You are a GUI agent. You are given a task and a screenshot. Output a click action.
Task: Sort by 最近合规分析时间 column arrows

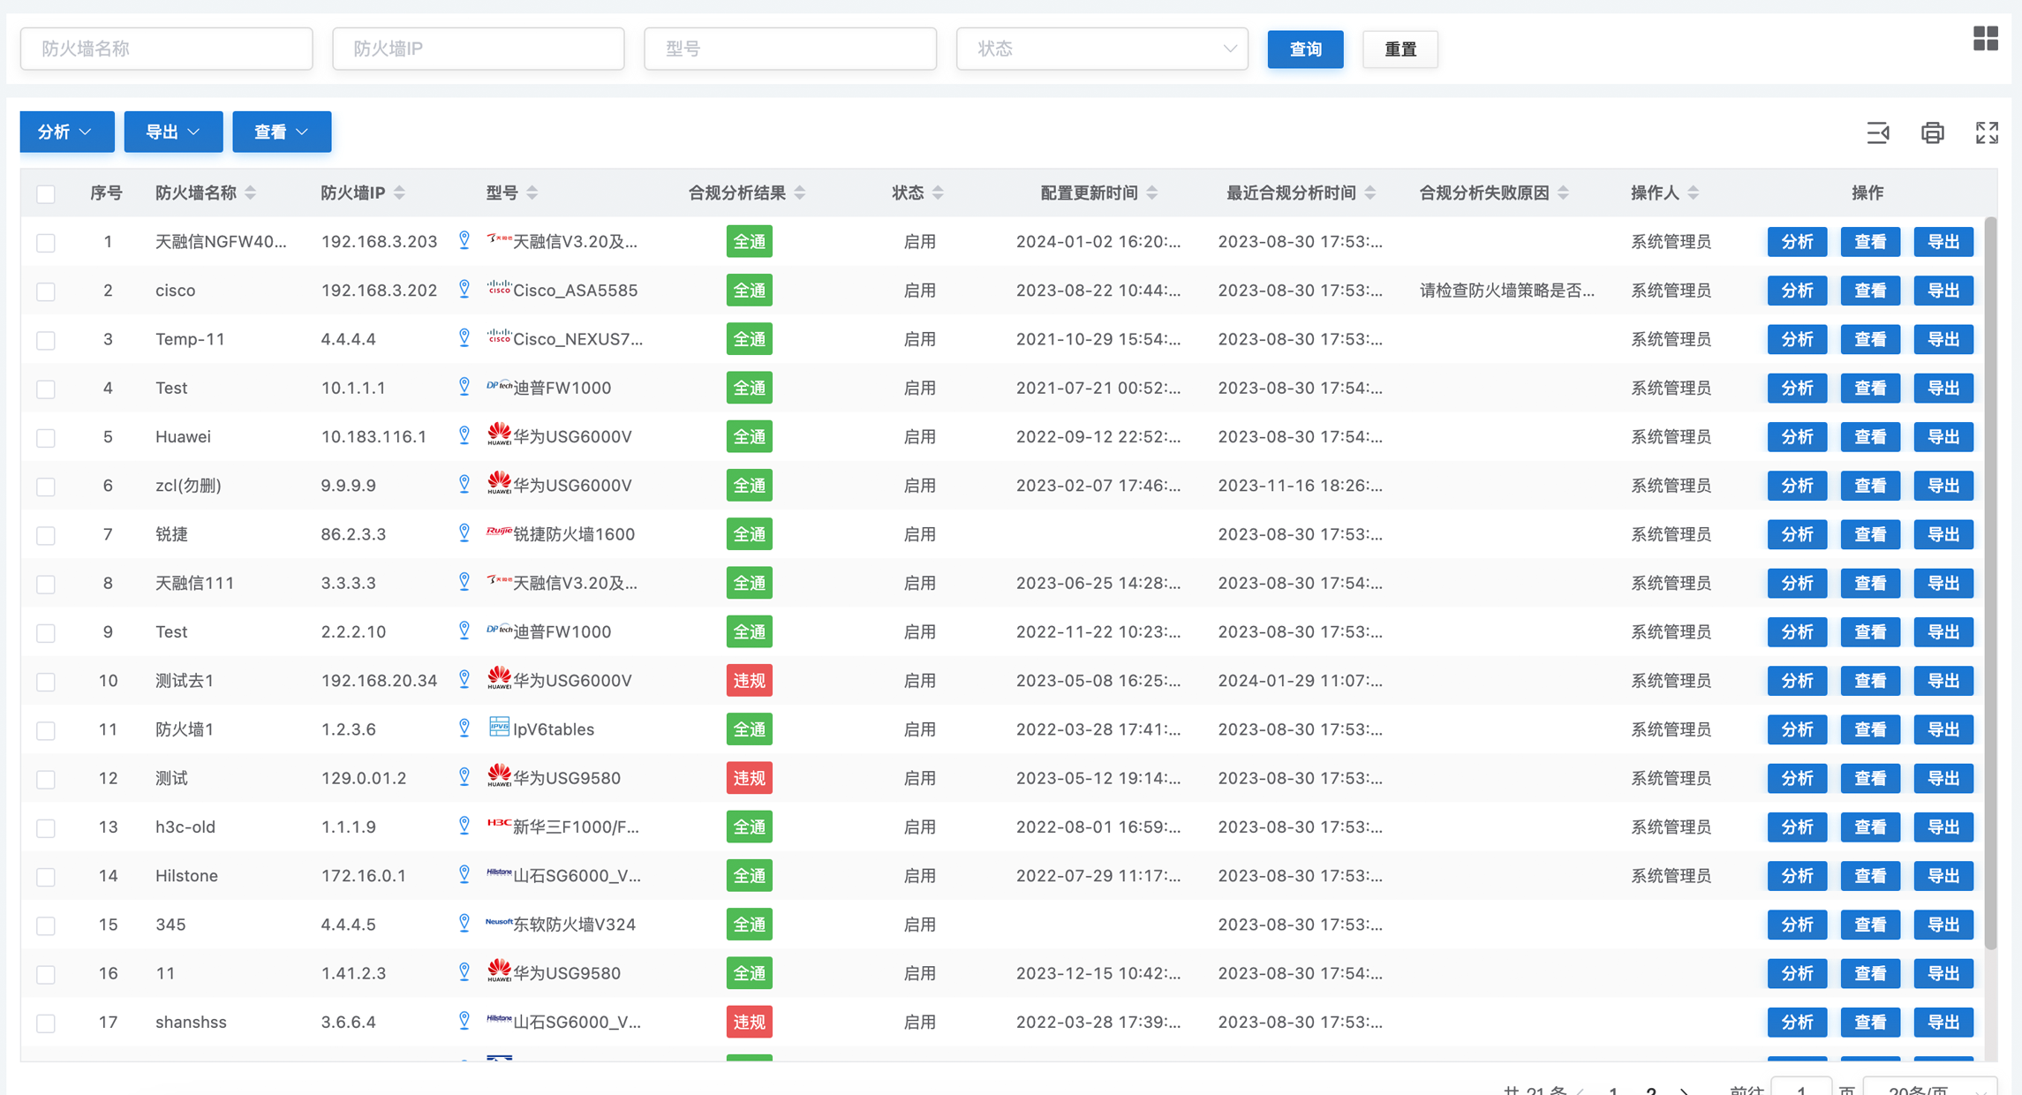[x=1370, y=193]
